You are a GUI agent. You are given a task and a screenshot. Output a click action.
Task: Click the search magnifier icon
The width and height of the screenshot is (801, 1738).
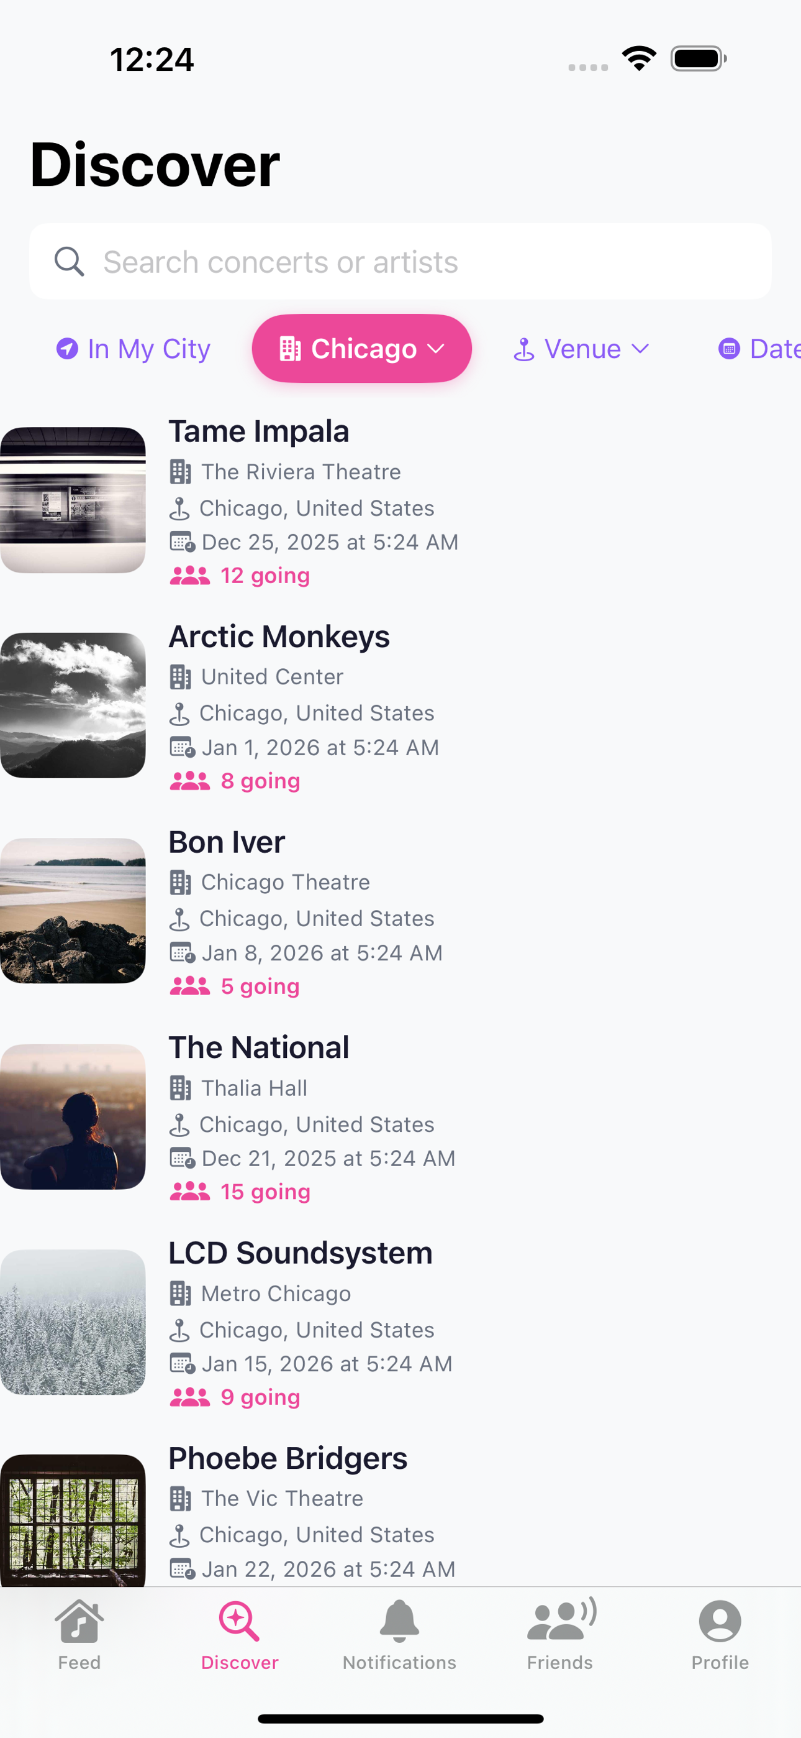(x=70, y=261)
